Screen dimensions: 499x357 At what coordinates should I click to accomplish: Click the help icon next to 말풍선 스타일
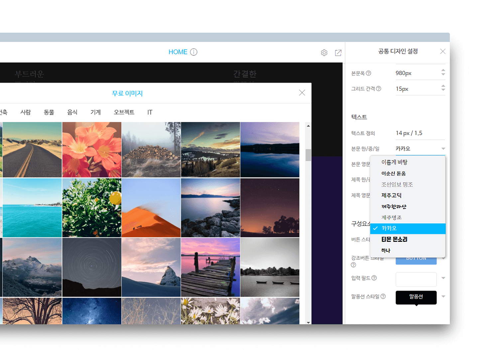383,297
